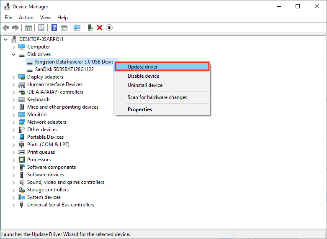Choose Update driver in context menu
Image resolution: width=327 pixels, height=239 pixels.
click(x=162, y=66)
